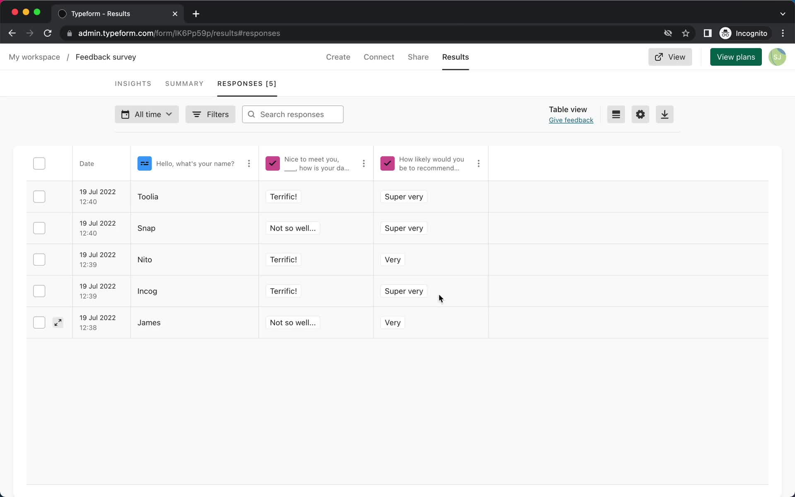The image size is (795, 497).
Task: Expand the All time date range dropdown
Action: (147, 114)
